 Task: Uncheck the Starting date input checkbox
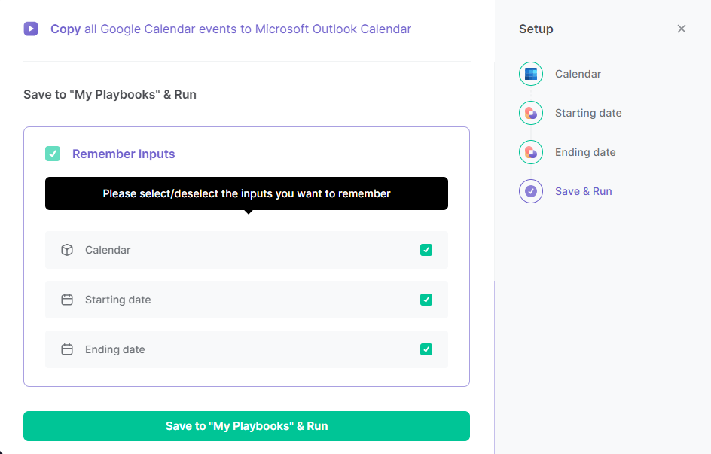pyautogui.click(x=426, y=300)
